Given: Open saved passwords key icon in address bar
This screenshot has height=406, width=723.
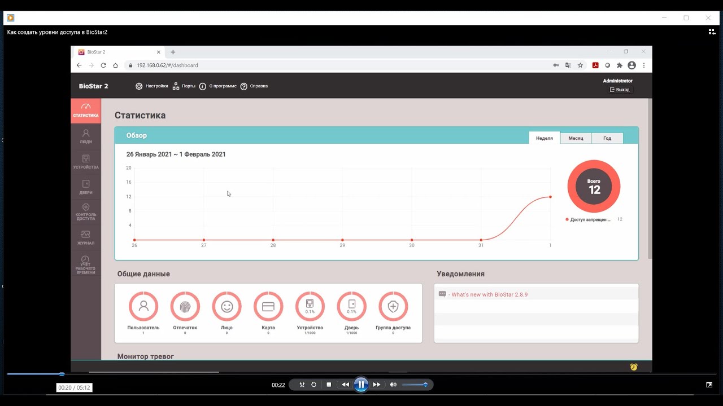Looking at the screenshot, I should click(556, 65).
